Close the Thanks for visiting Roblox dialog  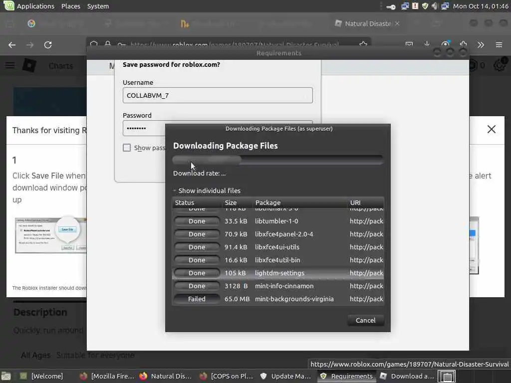492,129
